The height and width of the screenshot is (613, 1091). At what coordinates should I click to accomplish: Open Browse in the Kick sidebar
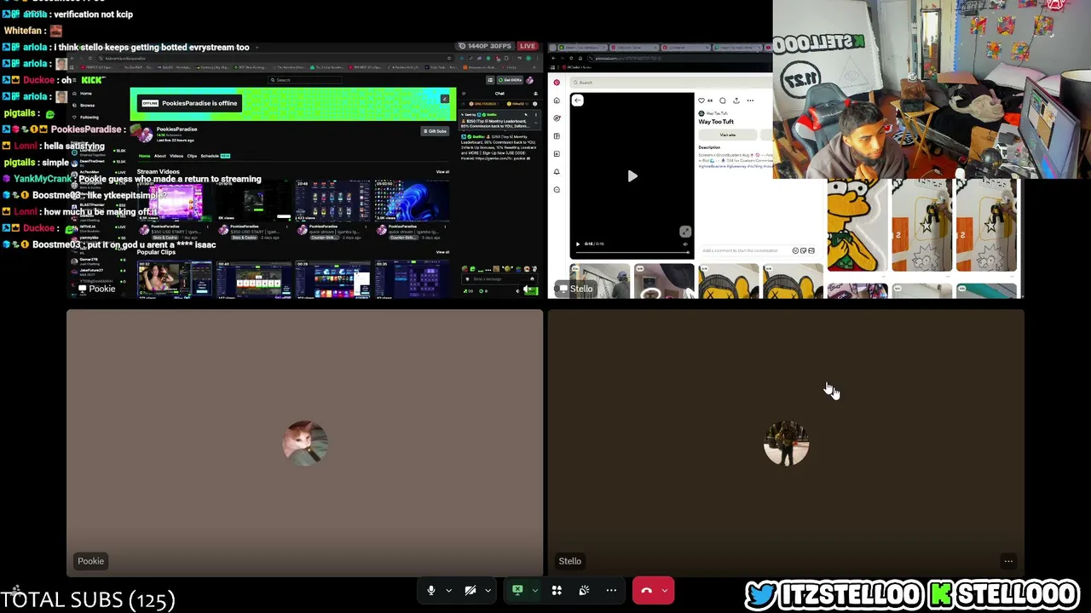click(x=88, y=106)
